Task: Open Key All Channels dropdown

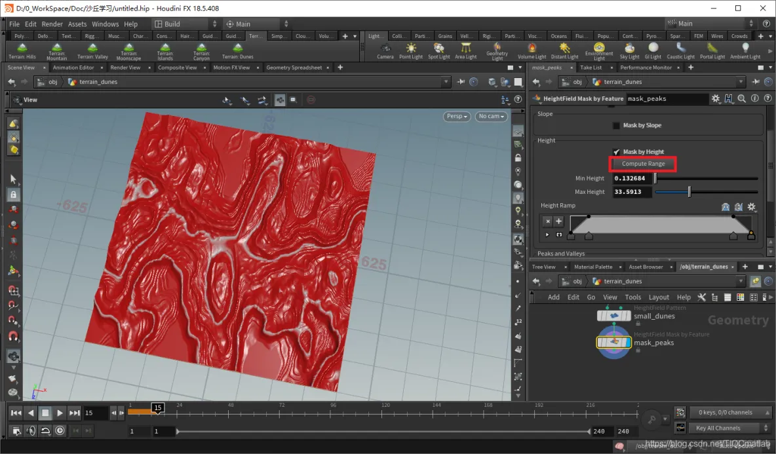Action: point(731,428)
